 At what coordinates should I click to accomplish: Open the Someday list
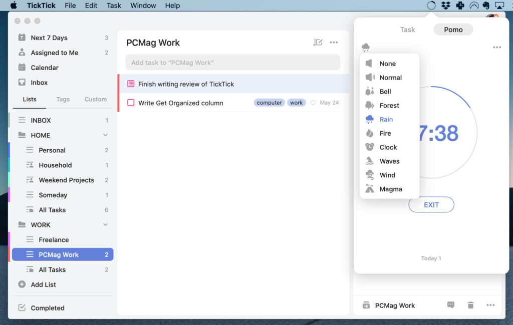point(63,195)
